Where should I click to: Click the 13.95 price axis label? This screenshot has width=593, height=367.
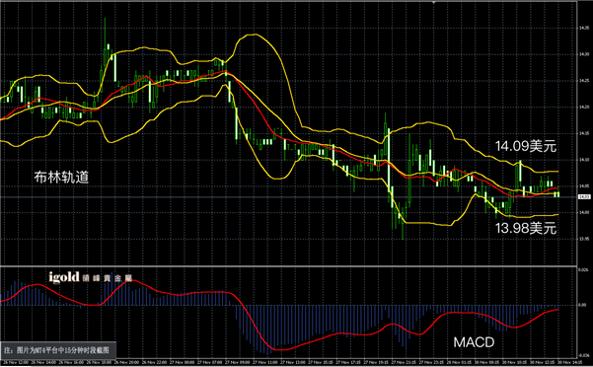point(583,239)
